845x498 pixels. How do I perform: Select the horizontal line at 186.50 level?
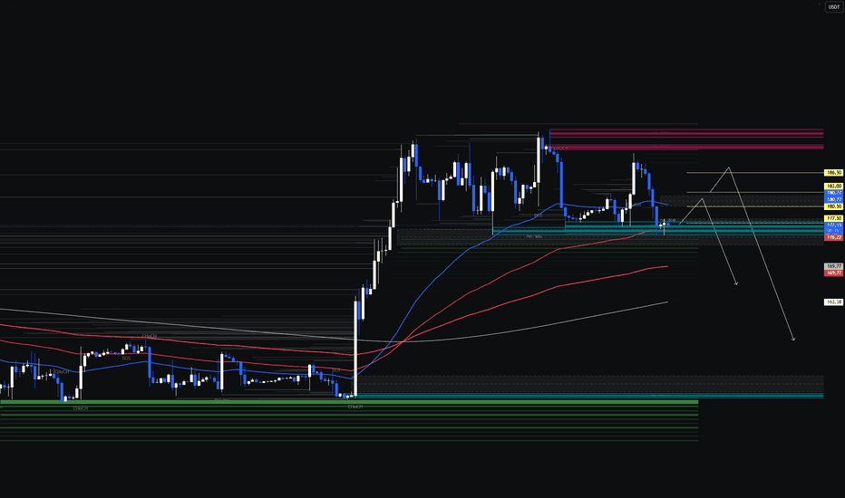tap(755, 173)
